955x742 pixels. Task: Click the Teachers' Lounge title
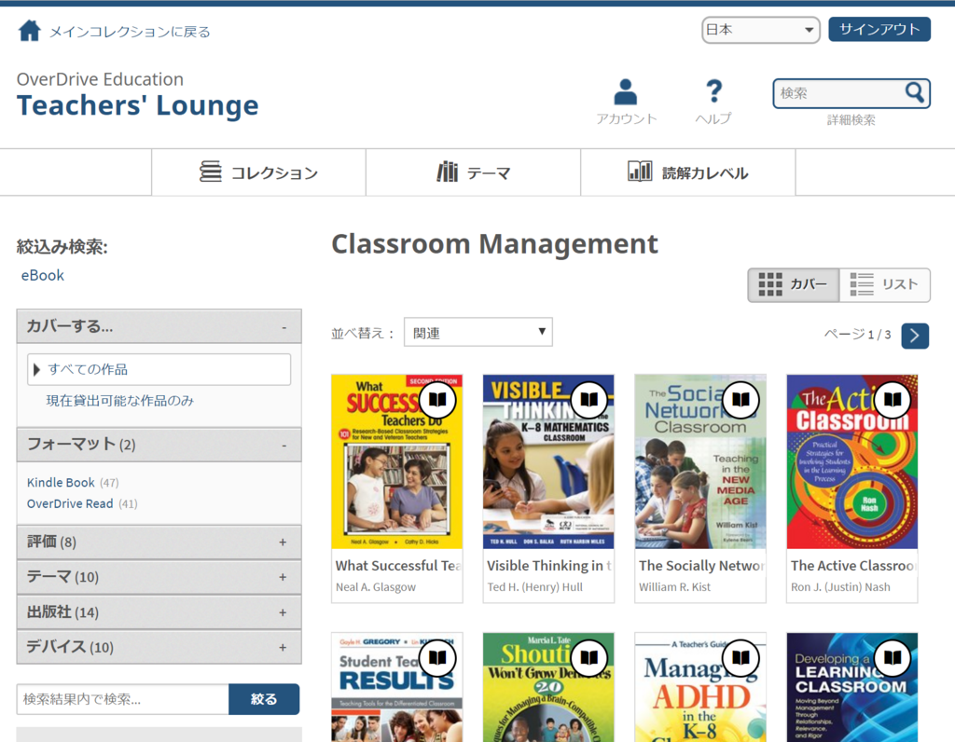(138, 105)
